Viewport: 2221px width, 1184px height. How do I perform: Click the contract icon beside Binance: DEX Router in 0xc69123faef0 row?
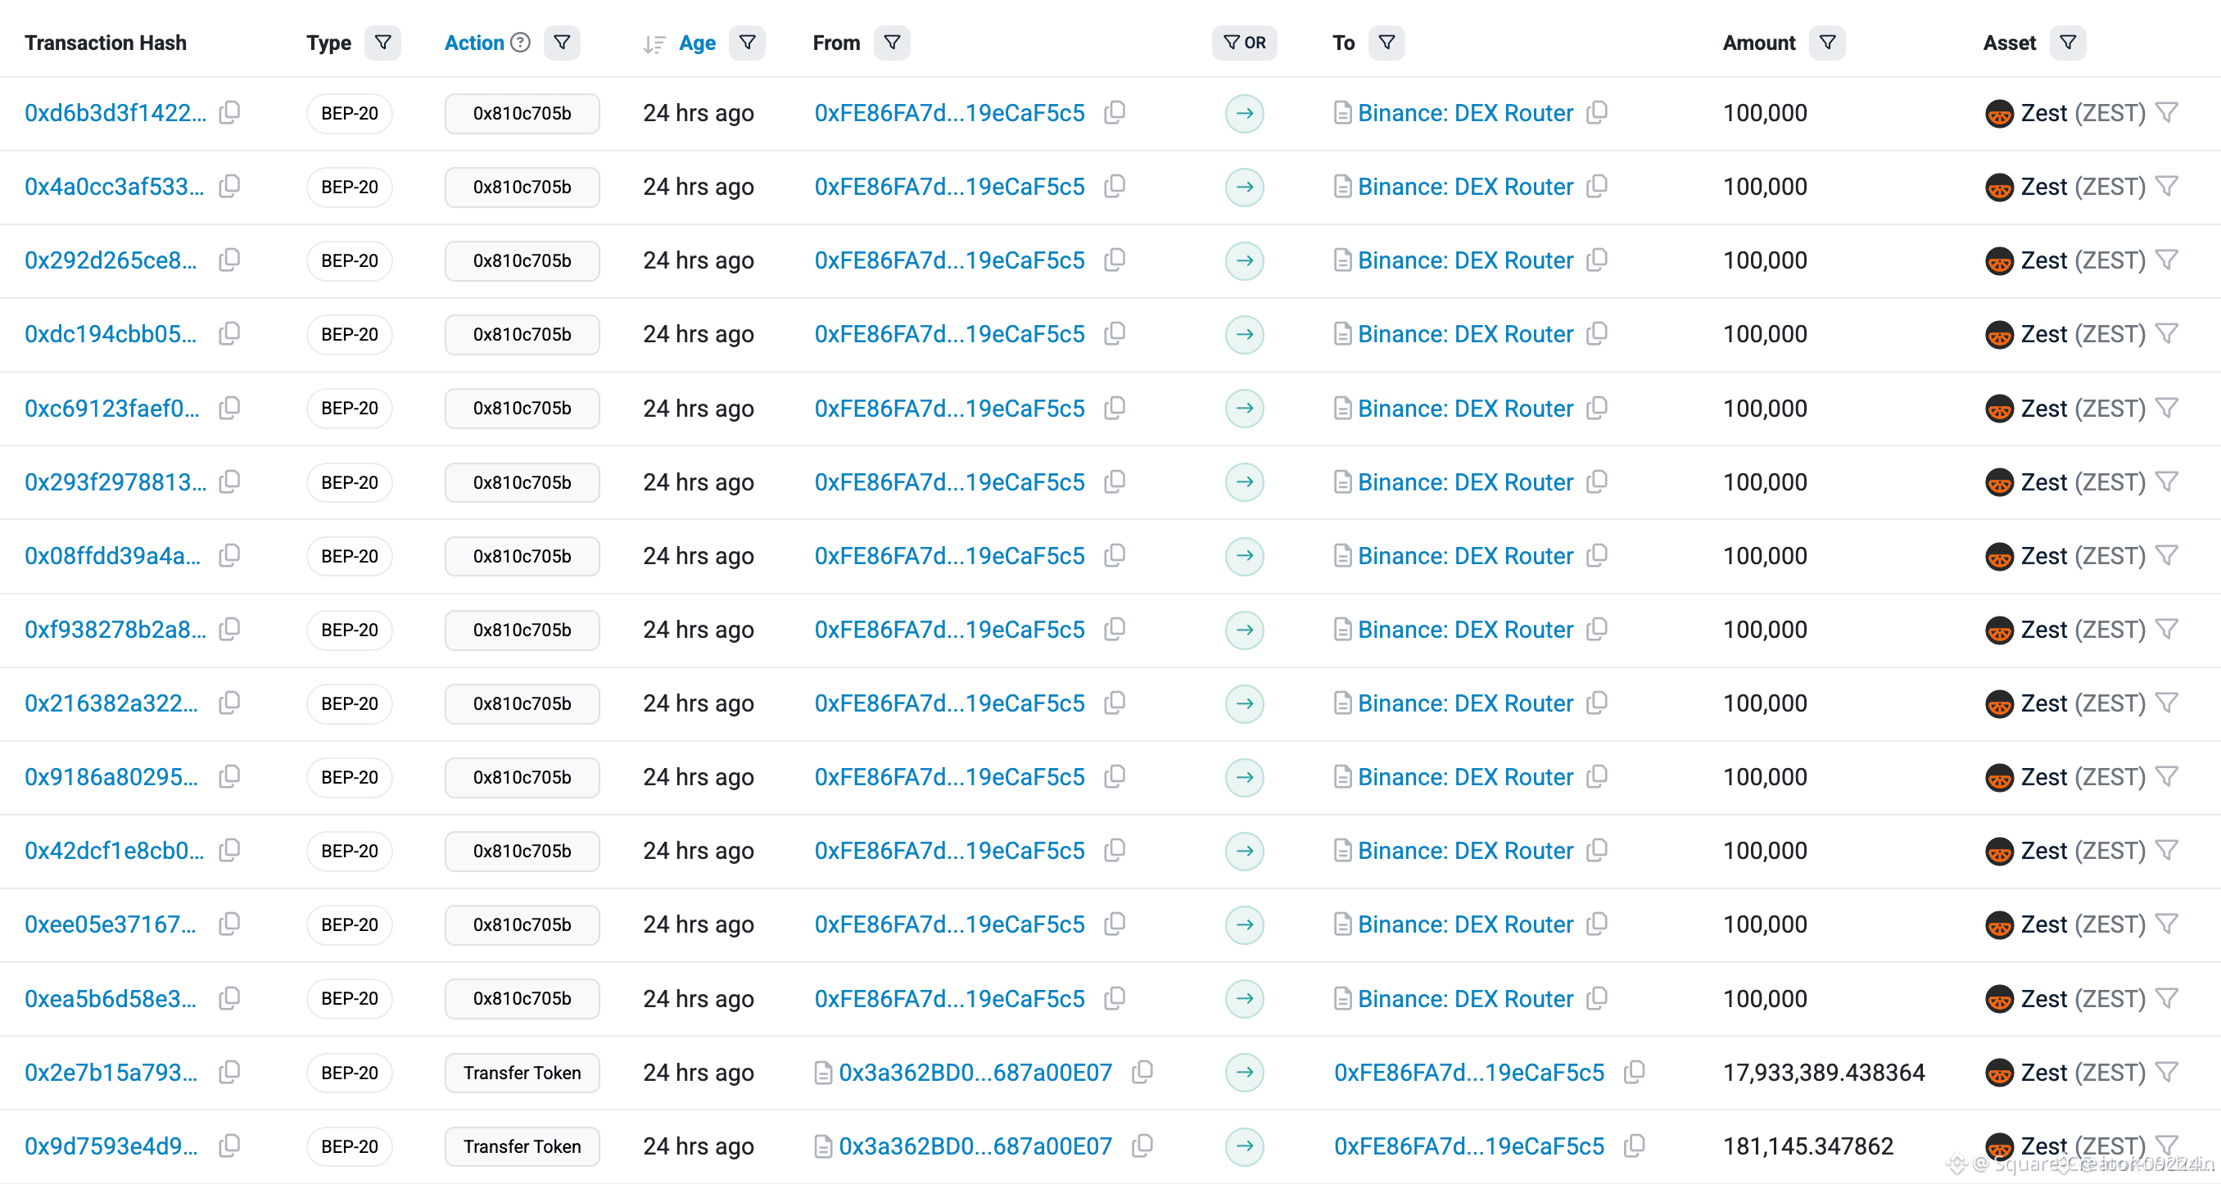point(1342,408)
